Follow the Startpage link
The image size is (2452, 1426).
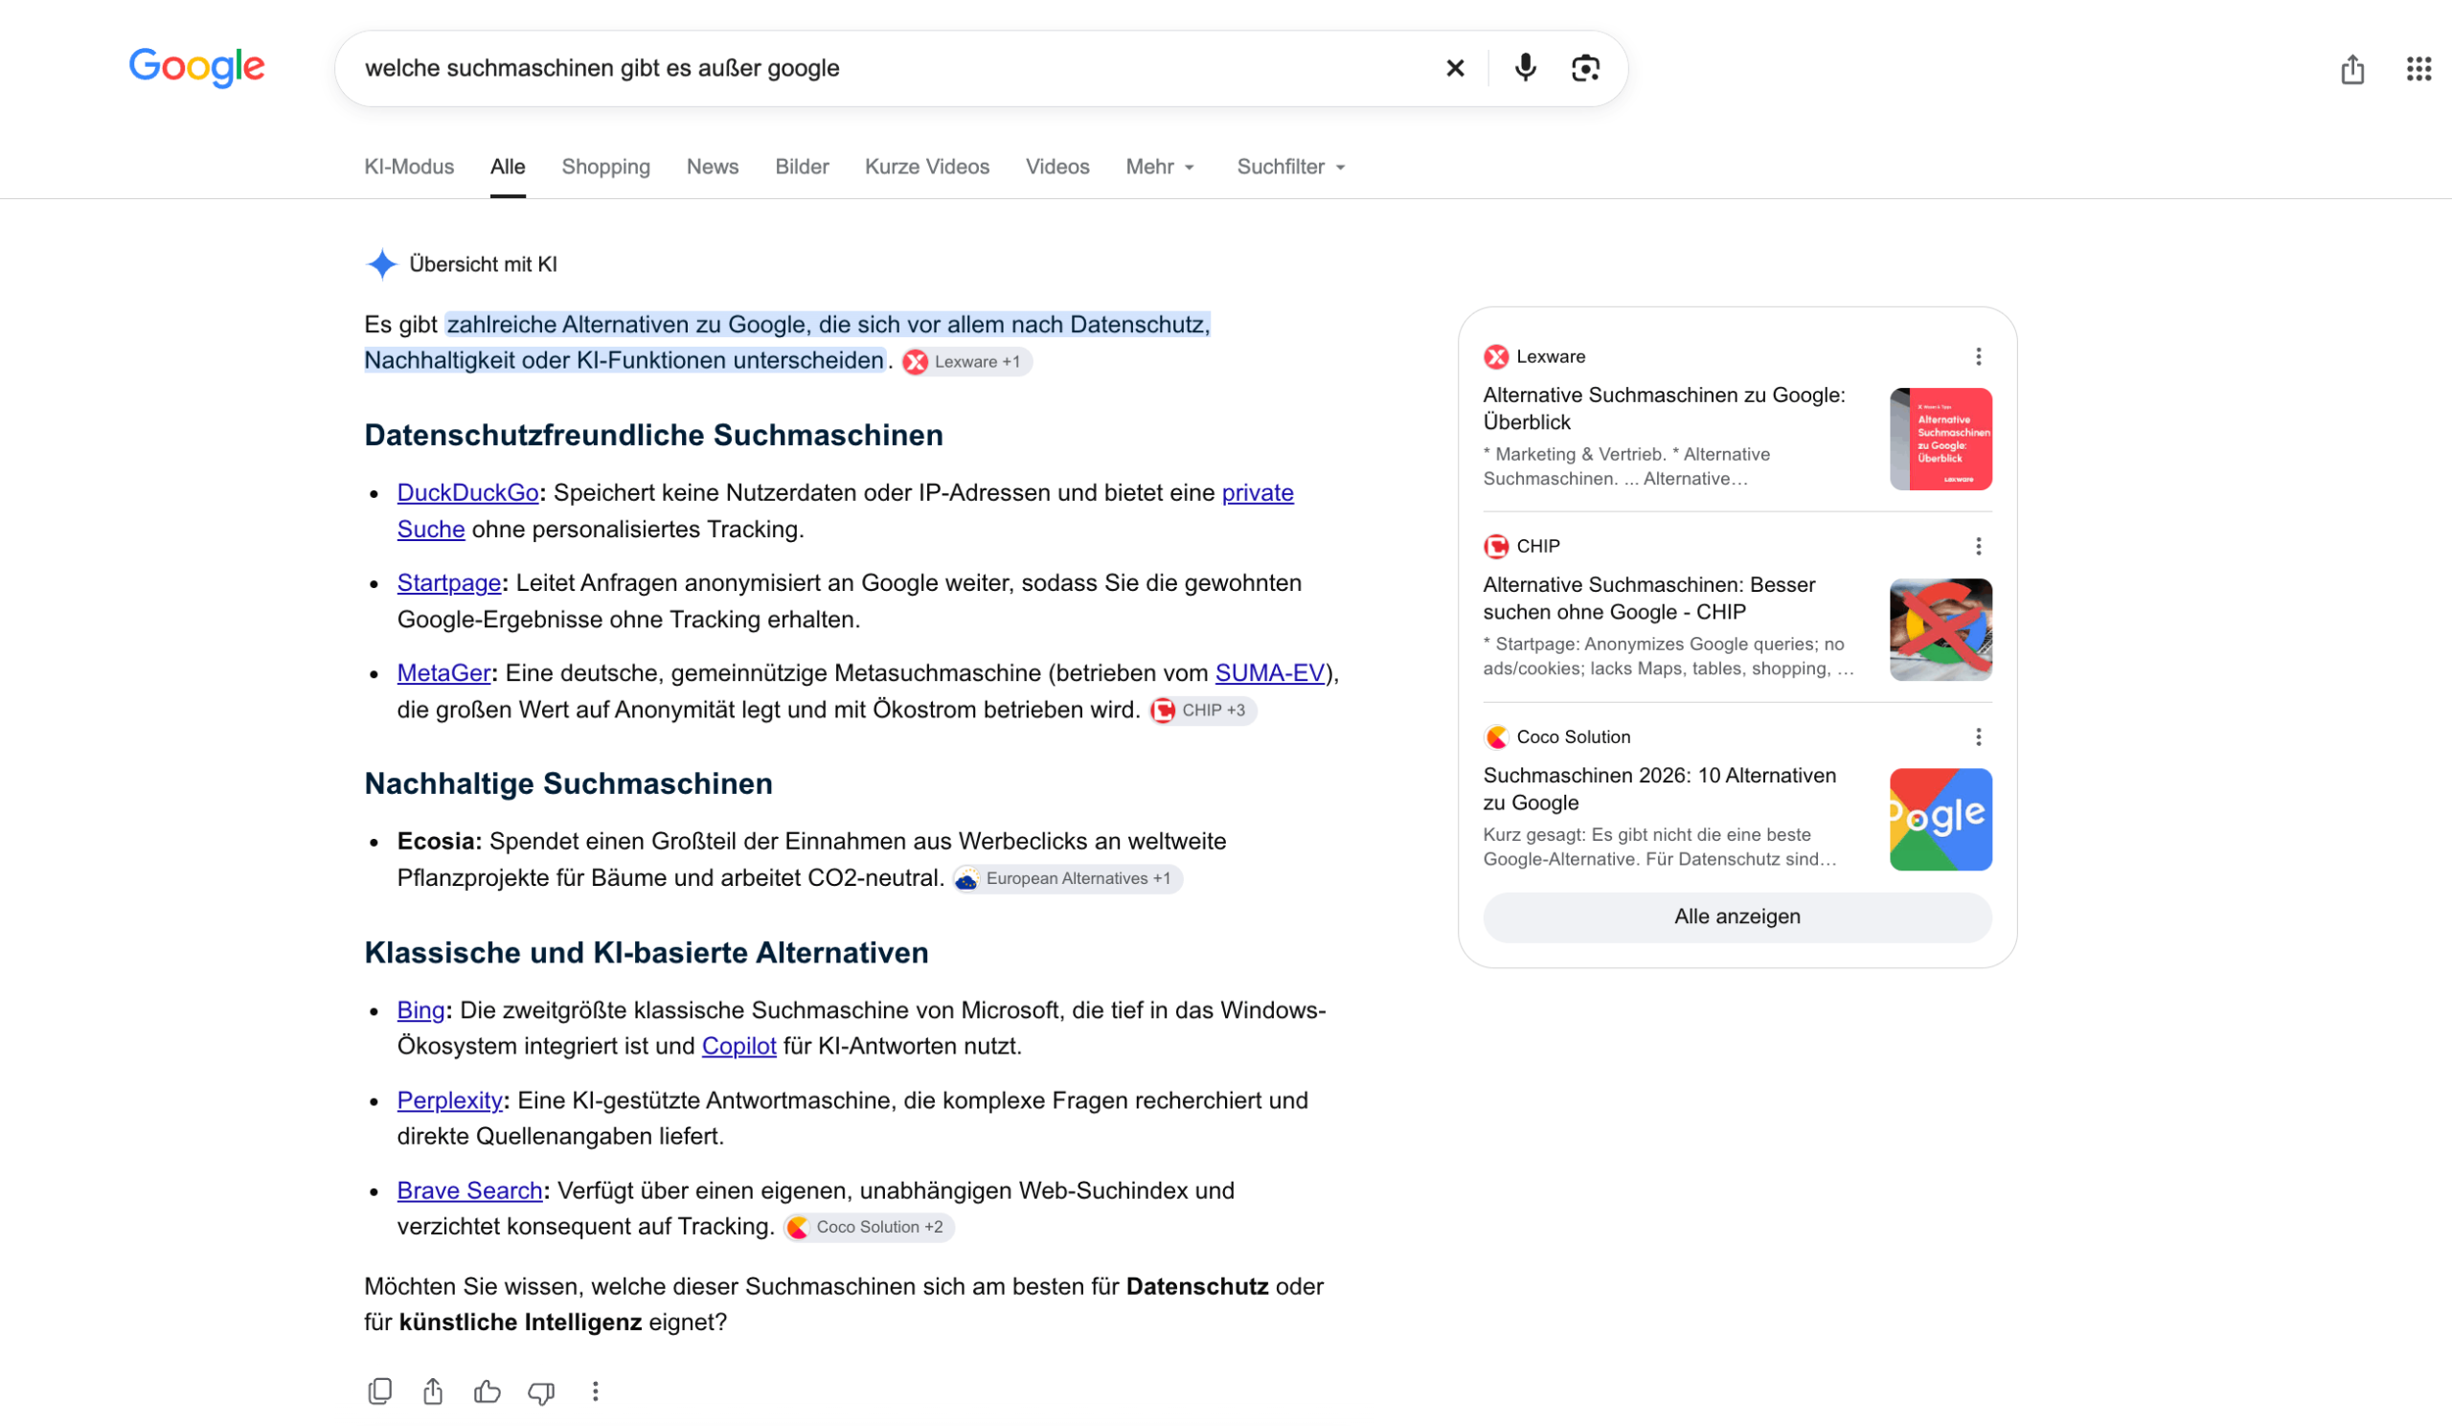click(448, 583)
